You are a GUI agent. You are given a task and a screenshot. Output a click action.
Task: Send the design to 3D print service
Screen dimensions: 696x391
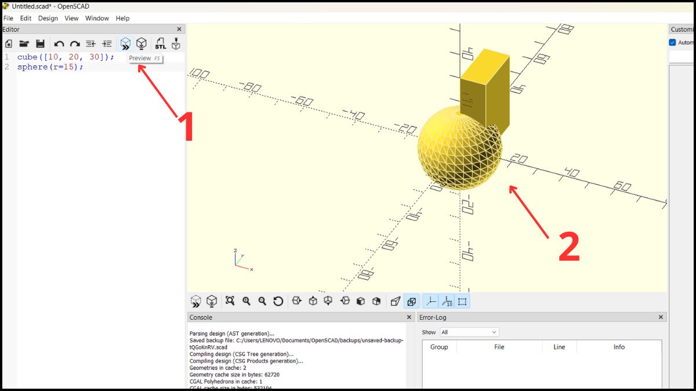coord(176,43)
